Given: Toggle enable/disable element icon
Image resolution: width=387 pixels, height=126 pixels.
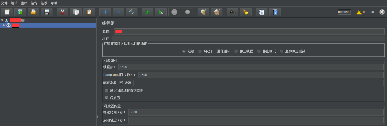Looking at the screenshot, I should 132,12.
